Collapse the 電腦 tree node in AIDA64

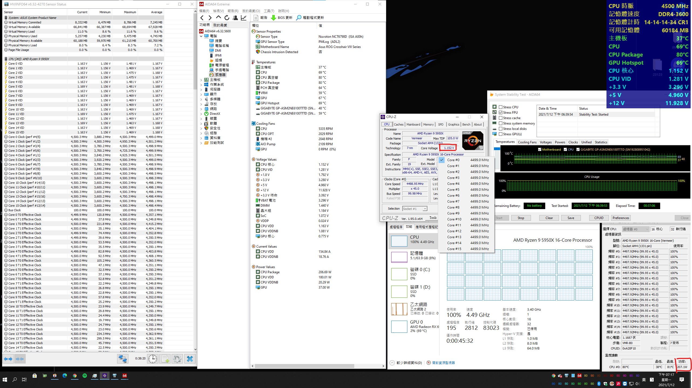pos(201,36)
